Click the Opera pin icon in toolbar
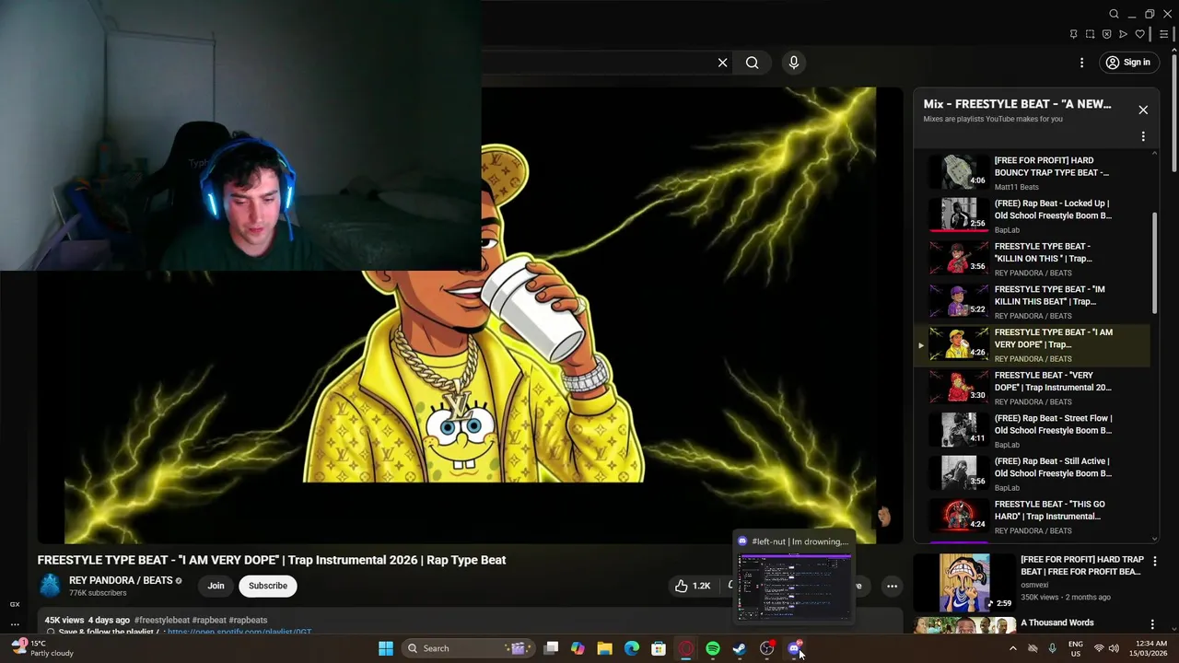Image resolution: width=1179 pixels, height=663 pixels. point(1073,34)
